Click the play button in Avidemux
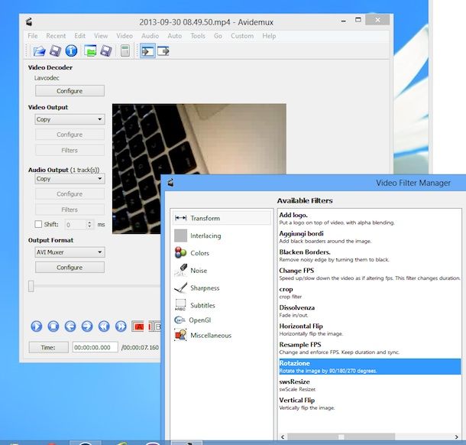 coord(37,326)
